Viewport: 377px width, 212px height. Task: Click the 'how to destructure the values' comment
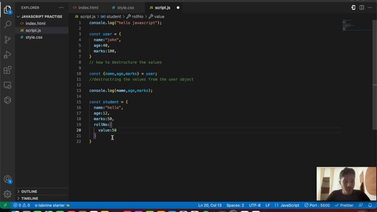coord(125,62)
